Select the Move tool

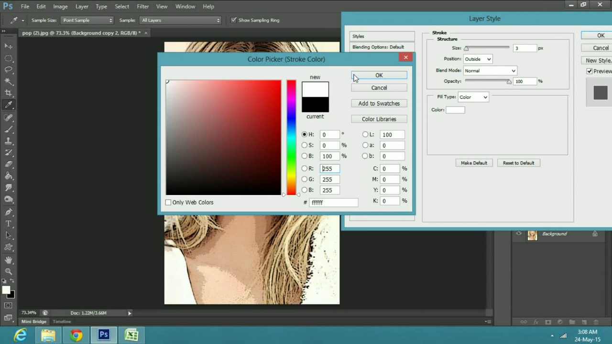(x=9, y=46)
